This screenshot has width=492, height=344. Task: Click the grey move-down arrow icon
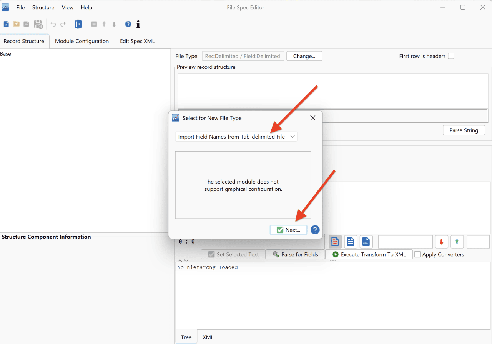click(x=114, y=24)
